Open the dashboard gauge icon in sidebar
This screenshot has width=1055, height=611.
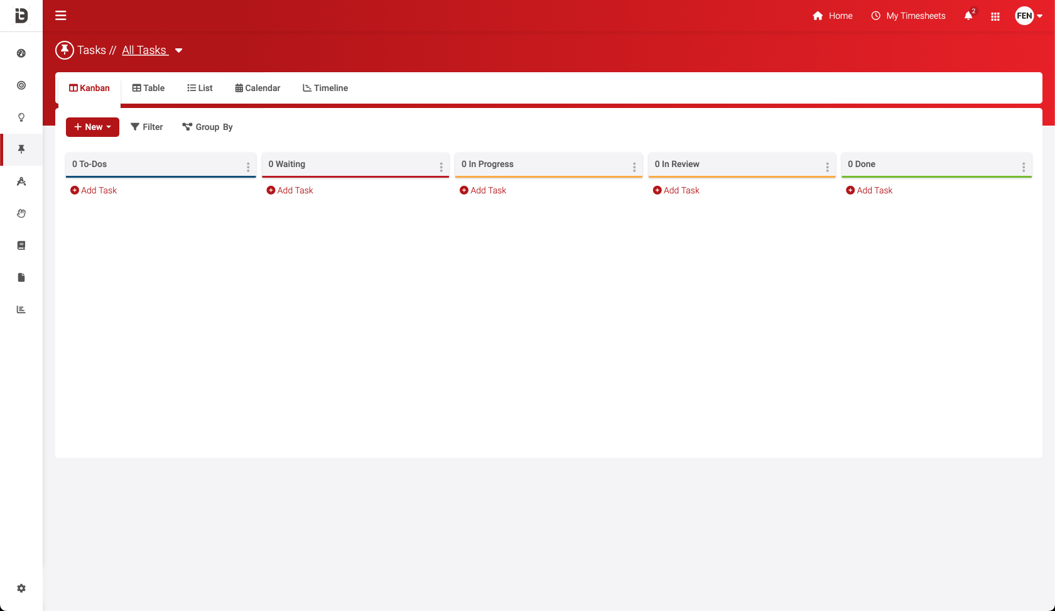(21, 53)
